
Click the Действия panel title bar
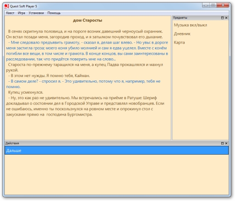(x=112, y=143)
